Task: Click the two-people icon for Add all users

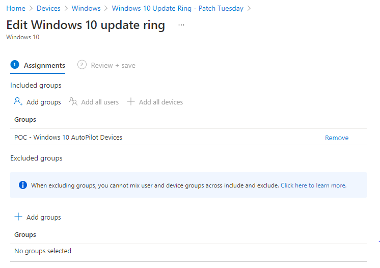Action: 73,101
